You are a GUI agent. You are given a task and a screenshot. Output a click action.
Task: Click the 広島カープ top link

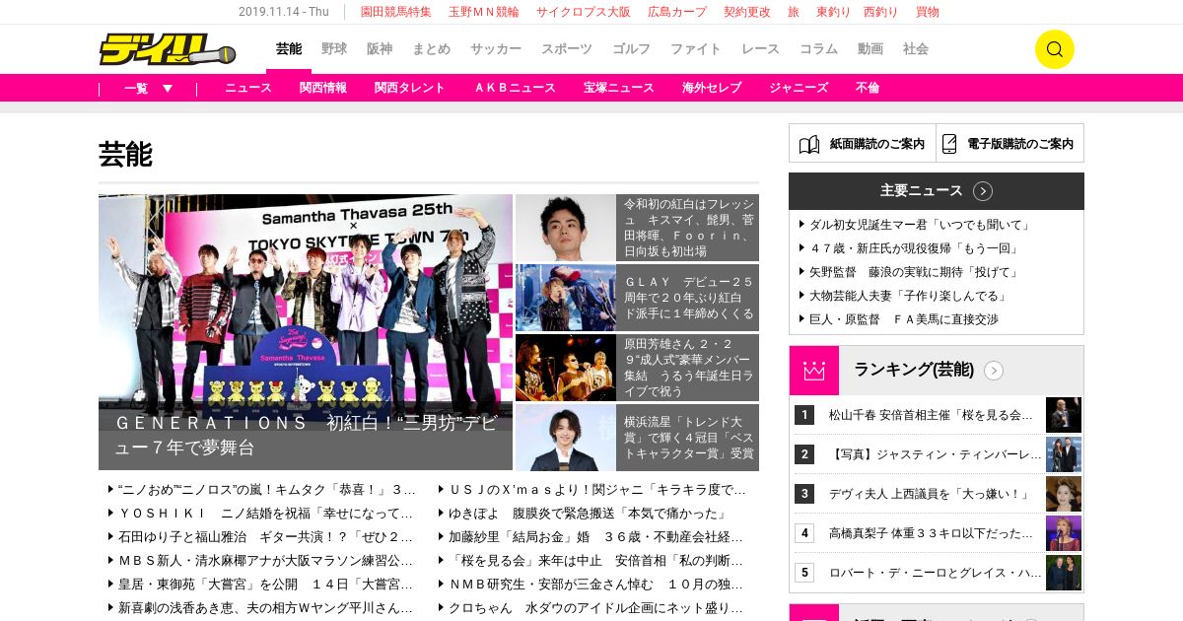click(x=677, y=12)
